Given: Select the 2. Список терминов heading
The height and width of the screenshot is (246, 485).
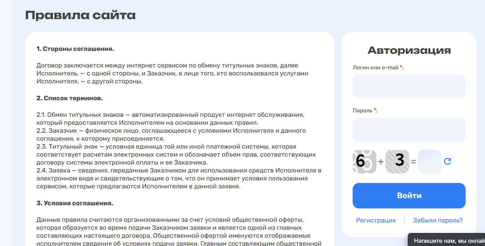Looking at the screenshot, I should tap(69, 98).
